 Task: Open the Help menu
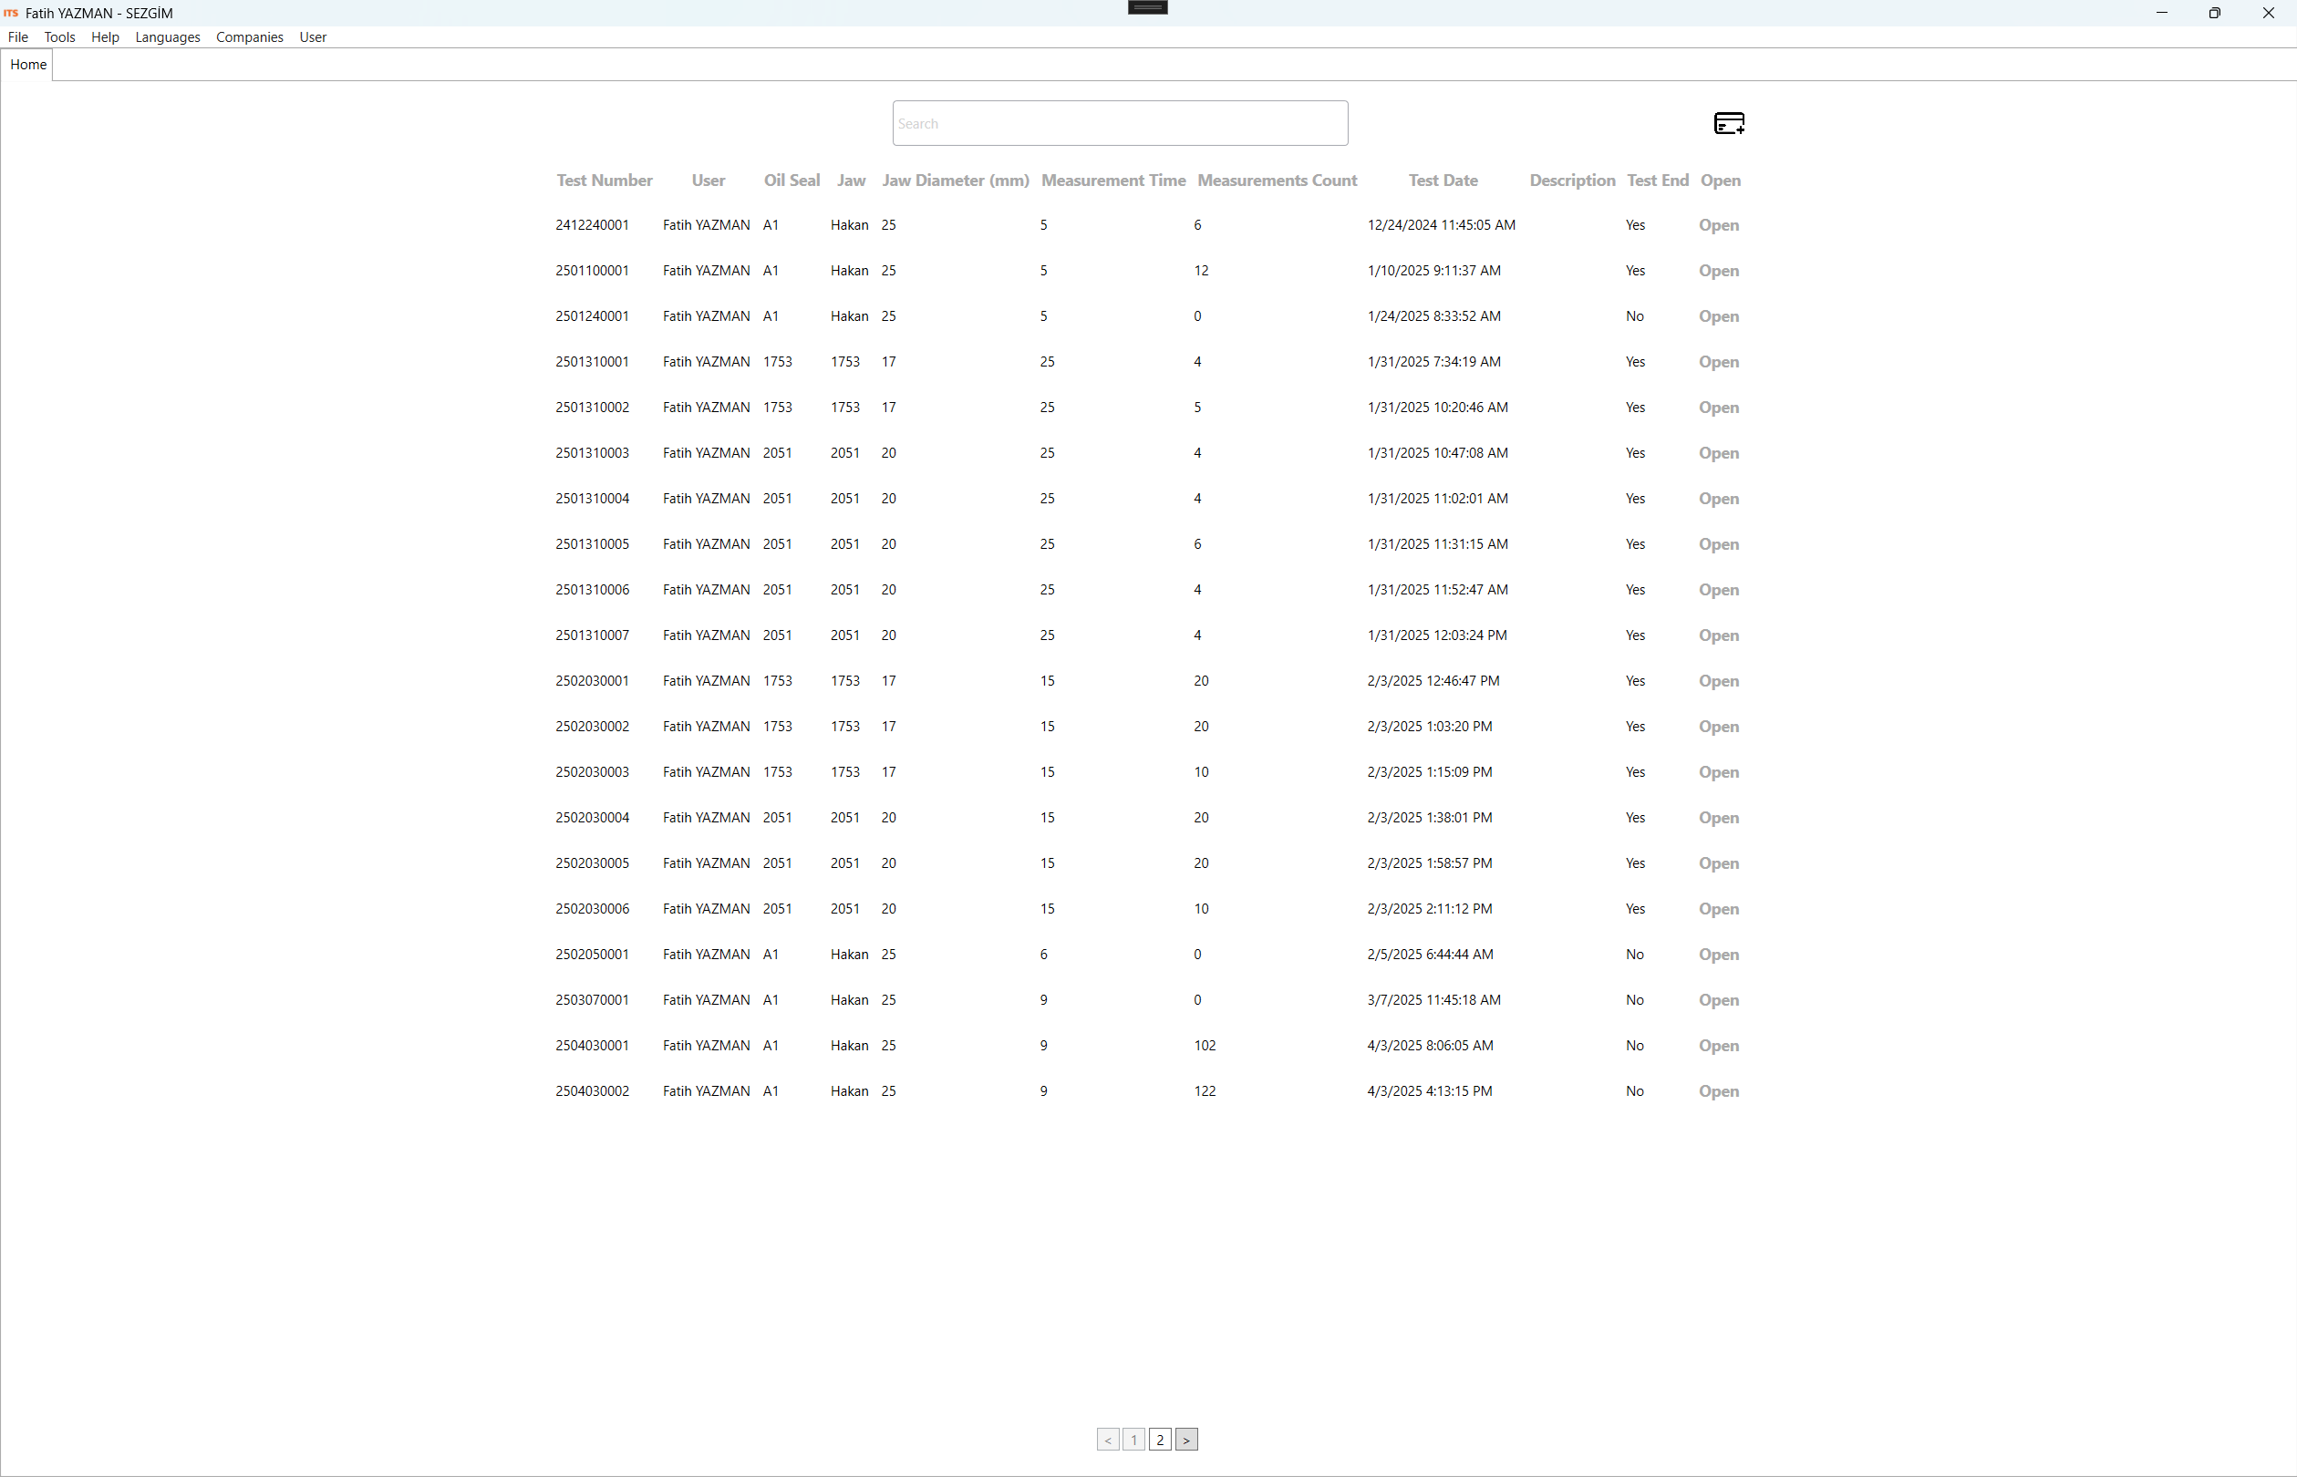[106, 37]
